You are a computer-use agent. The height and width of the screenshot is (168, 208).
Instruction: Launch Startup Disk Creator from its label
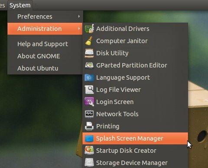[127, 151]
